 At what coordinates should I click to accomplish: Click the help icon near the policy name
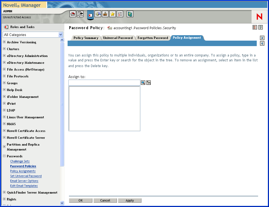pos(261,27)
